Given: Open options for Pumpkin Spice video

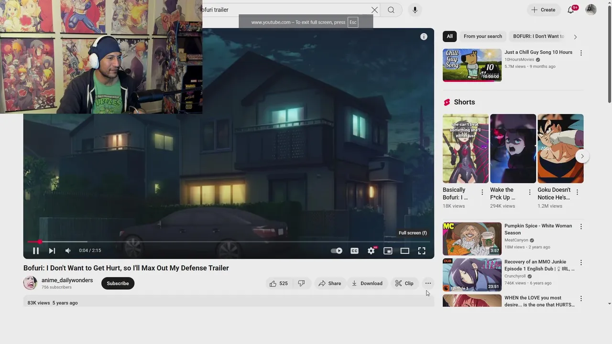Looking at the screenshot, I should [581, 226].
